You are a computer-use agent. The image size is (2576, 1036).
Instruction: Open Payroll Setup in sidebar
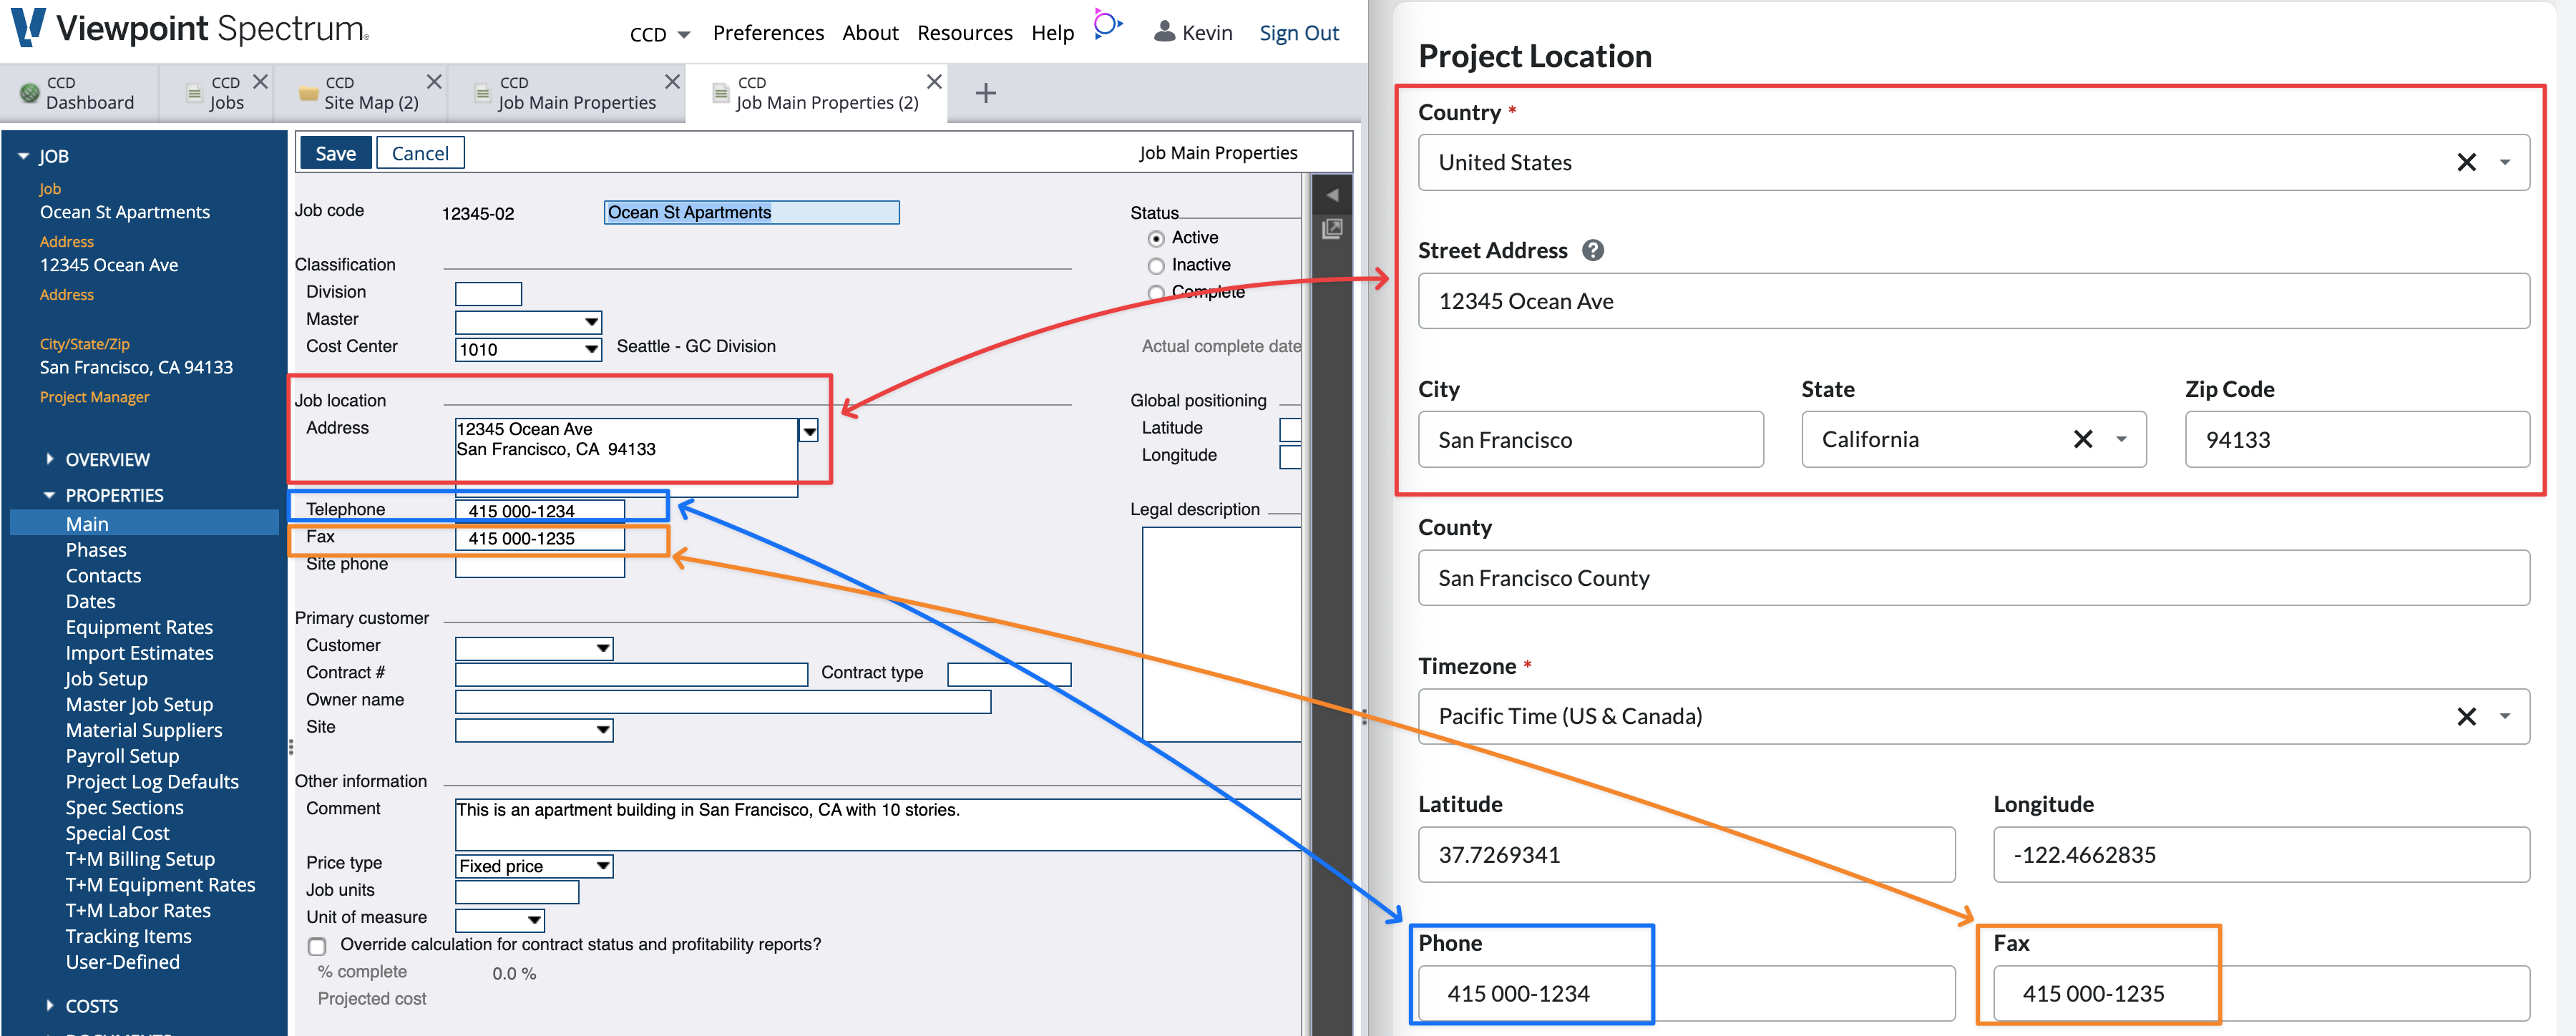click(x=122, y=756)
